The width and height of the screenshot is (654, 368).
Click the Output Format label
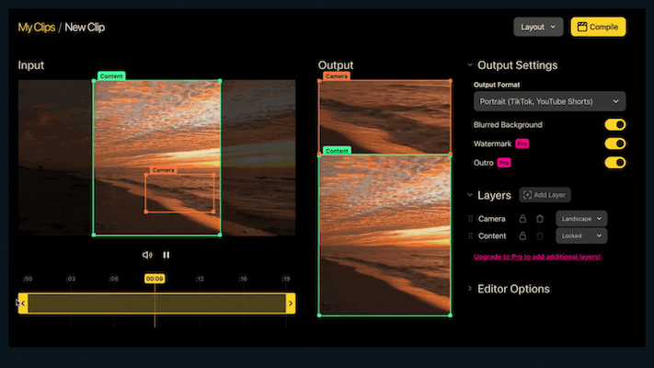pos(497,85)
